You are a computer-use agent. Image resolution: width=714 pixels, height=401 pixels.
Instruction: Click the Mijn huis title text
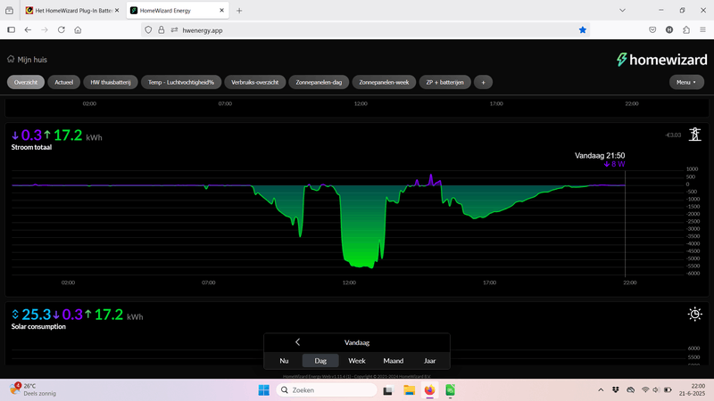pyautogui.click(x=32, y=60)
